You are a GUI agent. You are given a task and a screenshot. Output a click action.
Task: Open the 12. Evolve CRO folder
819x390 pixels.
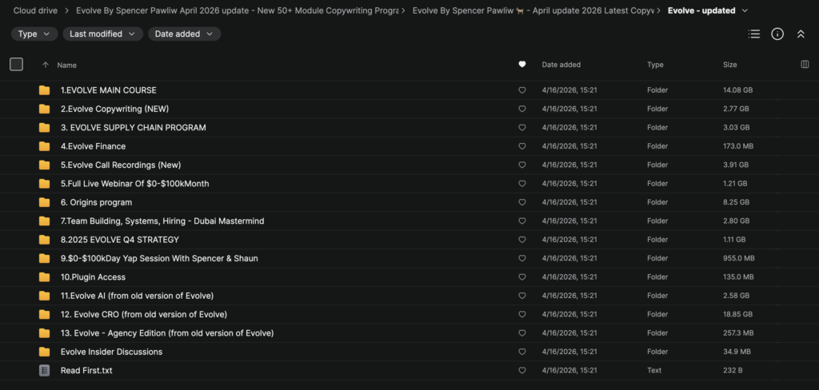pos(144,314)
